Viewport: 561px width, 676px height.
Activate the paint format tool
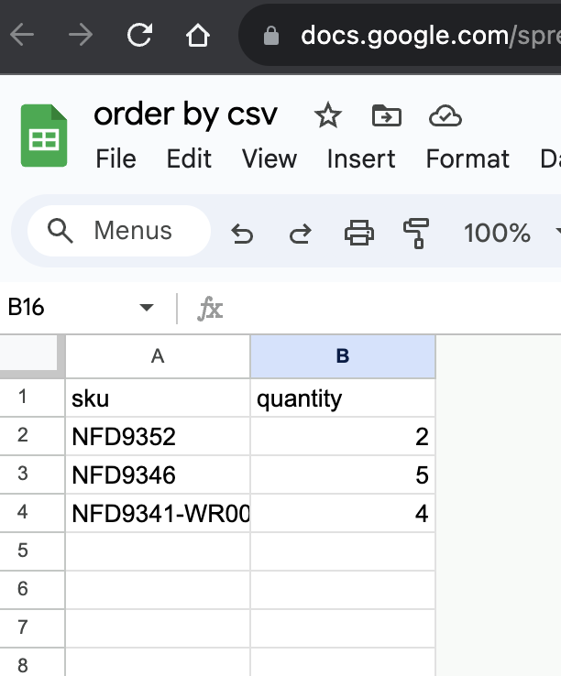click(x=416, y=234)
